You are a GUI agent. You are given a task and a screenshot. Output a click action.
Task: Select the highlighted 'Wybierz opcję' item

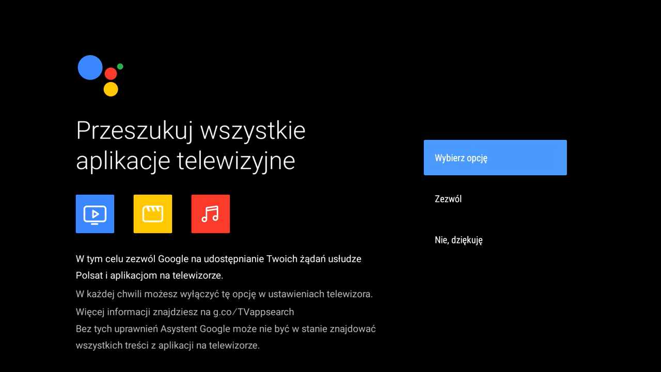coord(495,158)
